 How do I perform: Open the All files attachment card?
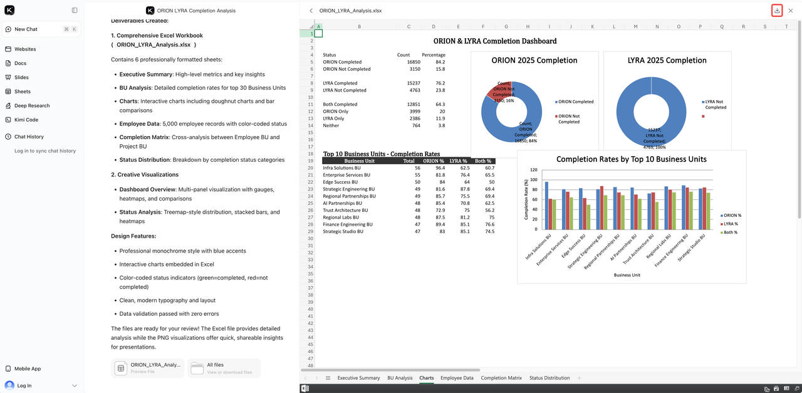[x=224, y=369]
